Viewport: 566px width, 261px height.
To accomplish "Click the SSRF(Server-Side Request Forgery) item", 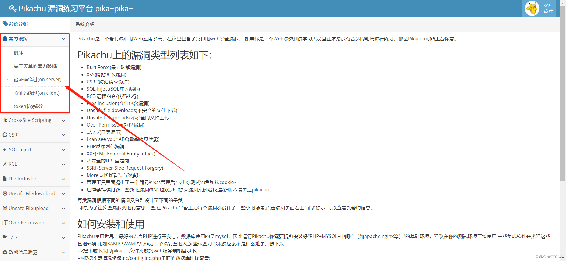I will (125, 168).
